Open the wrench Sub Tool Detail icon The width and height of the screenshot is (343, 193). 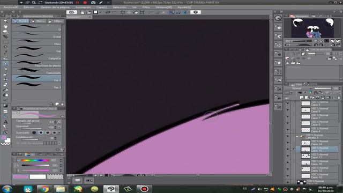tap(63, 150)
